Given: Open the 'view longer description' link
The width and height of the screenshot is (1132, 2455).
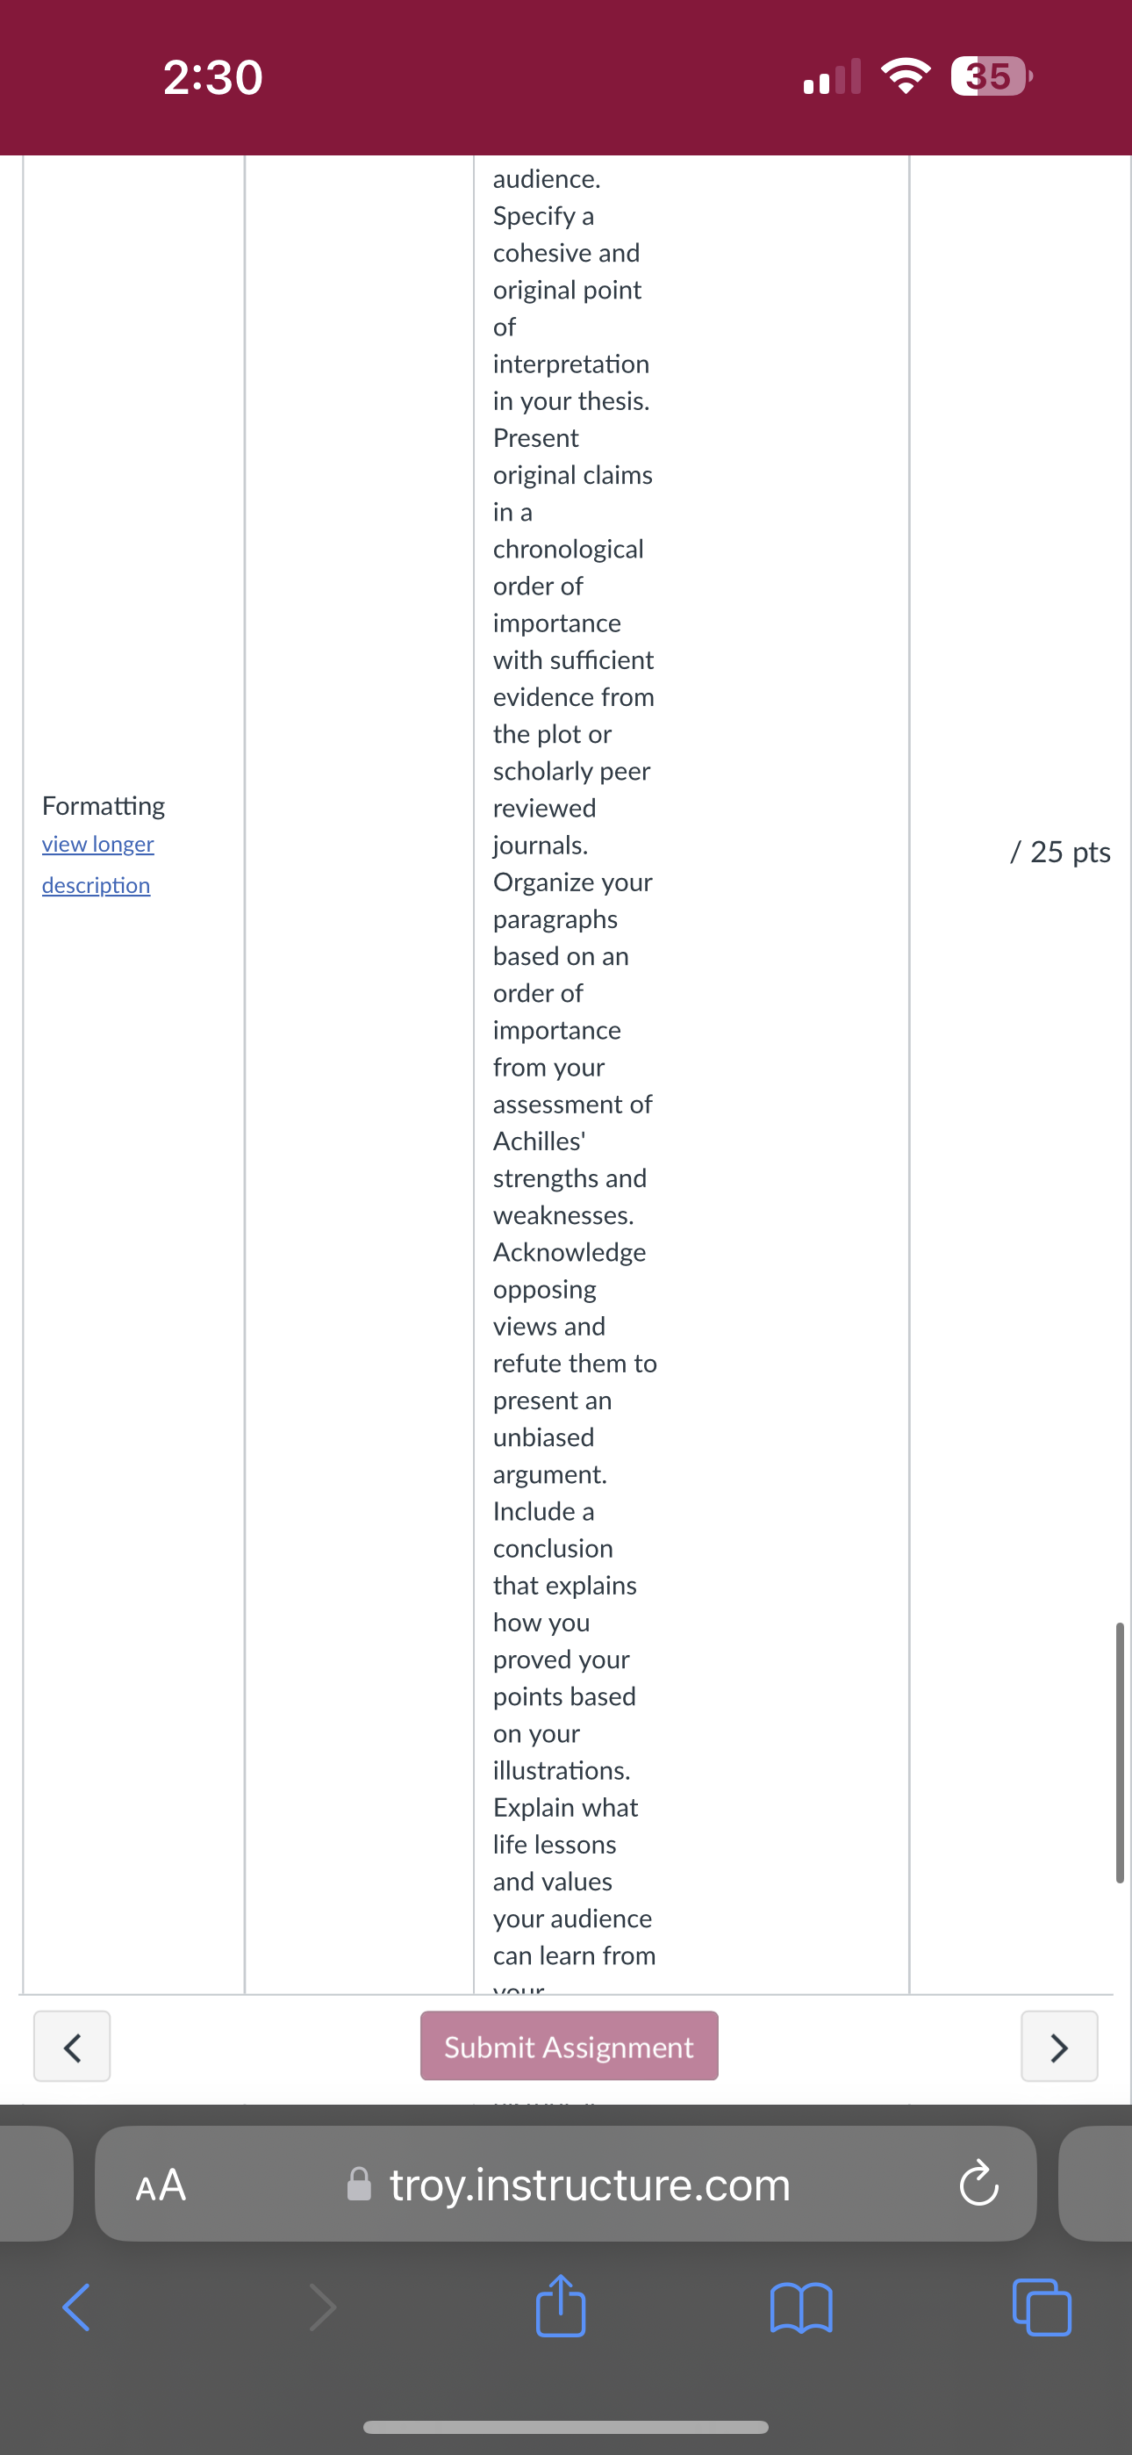Looking at the screenshot, I should pos(97,864).
